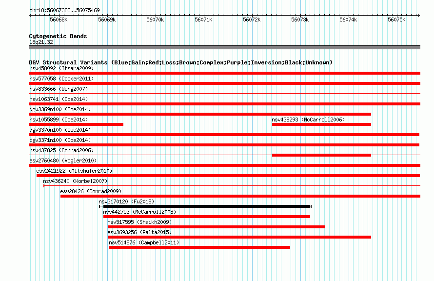Click the black nsv3170120 unknown-type bar

click(205, 206)
